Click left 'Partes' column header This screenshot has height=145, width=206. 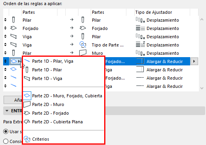tap(39, 12)
